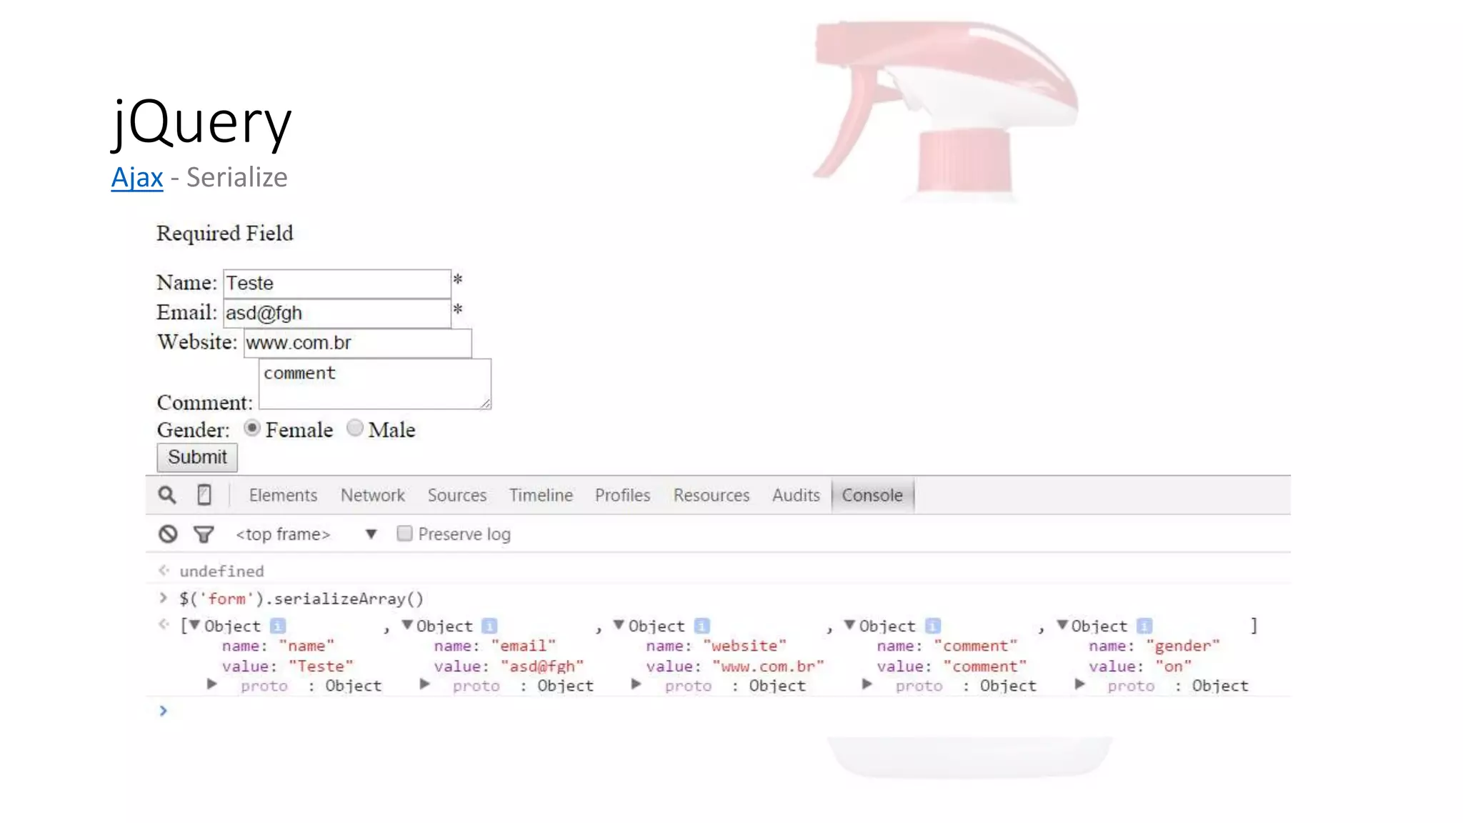1463x823 pixels.
Task: Expand proto under value "Teste"
Action: tap(211, 684)
